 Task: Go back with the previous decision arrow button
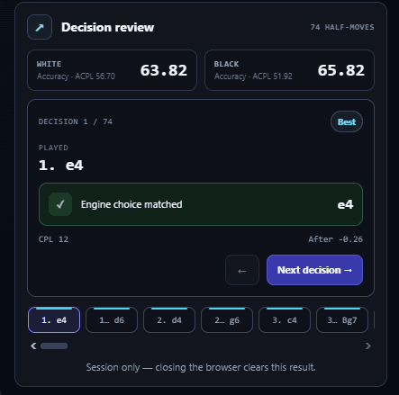click(242, 270)
